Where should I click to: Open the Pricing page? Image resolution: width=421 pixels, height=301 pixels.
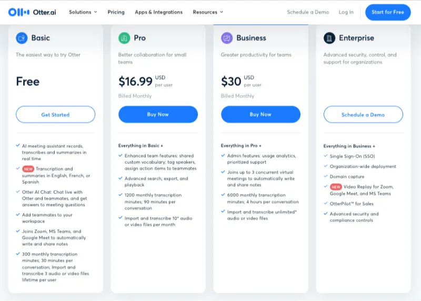click(x=116, y=12)
